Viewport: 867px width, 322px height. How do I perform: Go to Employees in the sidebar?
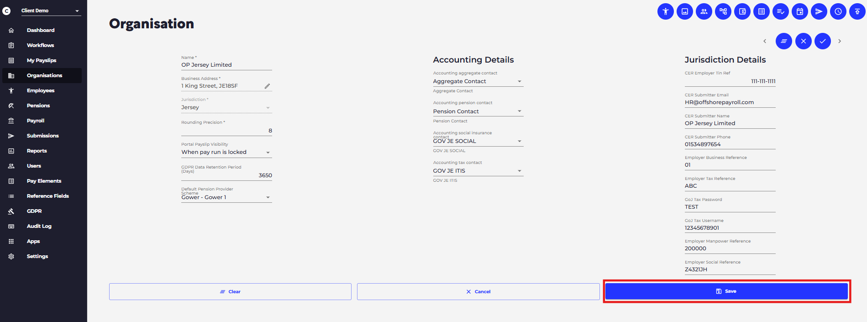pos(42,90)
